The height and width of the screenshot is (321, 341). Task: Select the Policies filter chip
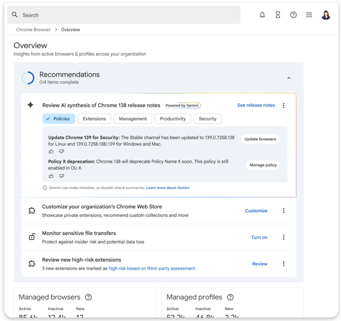pyautogui.click(x=59, y=119)
